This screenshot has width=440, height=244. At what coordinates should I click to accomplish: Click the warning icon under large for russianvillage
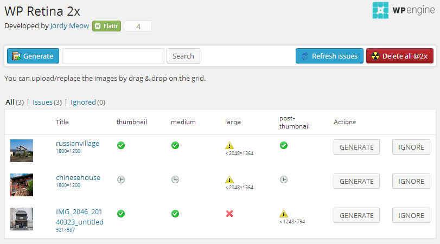click(229, 145)
